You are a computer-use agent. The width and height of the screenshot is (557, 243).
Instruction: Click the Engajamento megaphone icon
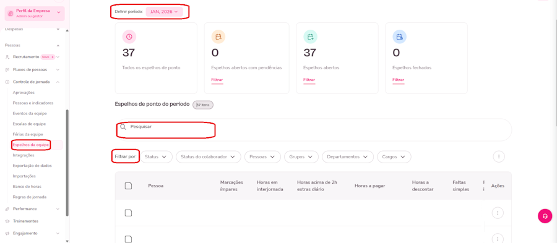pos(7,234)
